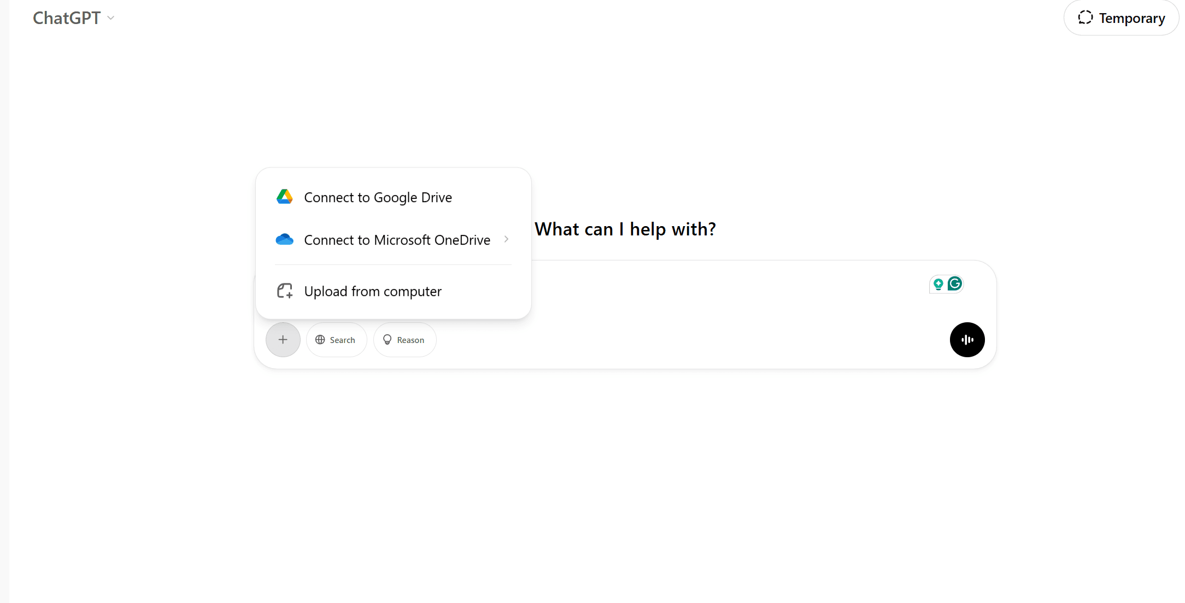
Task: Click the attachment plus icon
Action: point(283,339)
